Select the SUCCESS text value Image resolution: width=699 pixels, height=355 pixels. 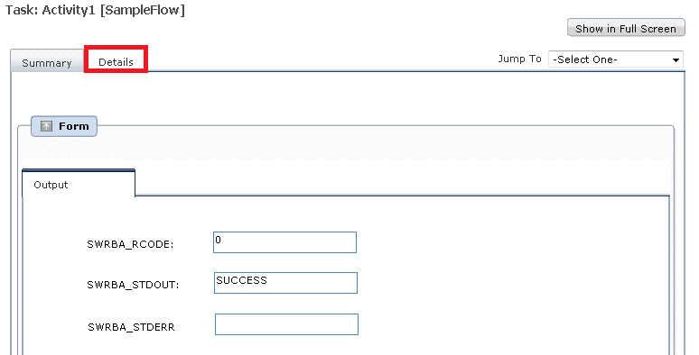[242, 280]
